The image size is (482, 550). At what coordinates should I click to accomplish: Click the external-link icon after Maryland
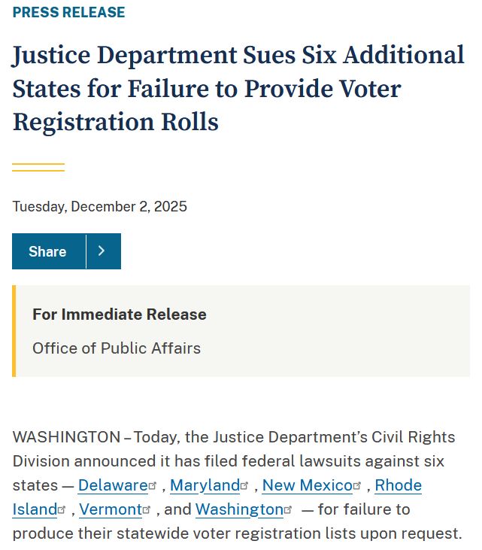click(x=244, y=486)
